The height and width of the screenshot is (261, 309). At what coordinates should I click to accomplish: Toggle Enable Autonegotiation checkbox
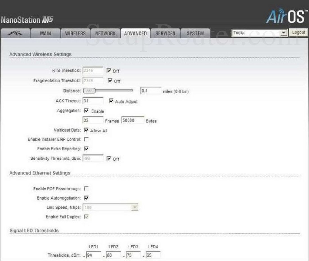(87, 198)
